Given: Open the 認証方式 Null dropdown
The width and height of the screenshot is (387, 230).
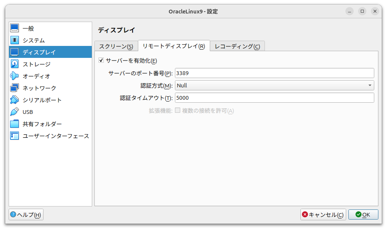Looking at the screenshot, I should pyautogui.click(x=275, y=86).
